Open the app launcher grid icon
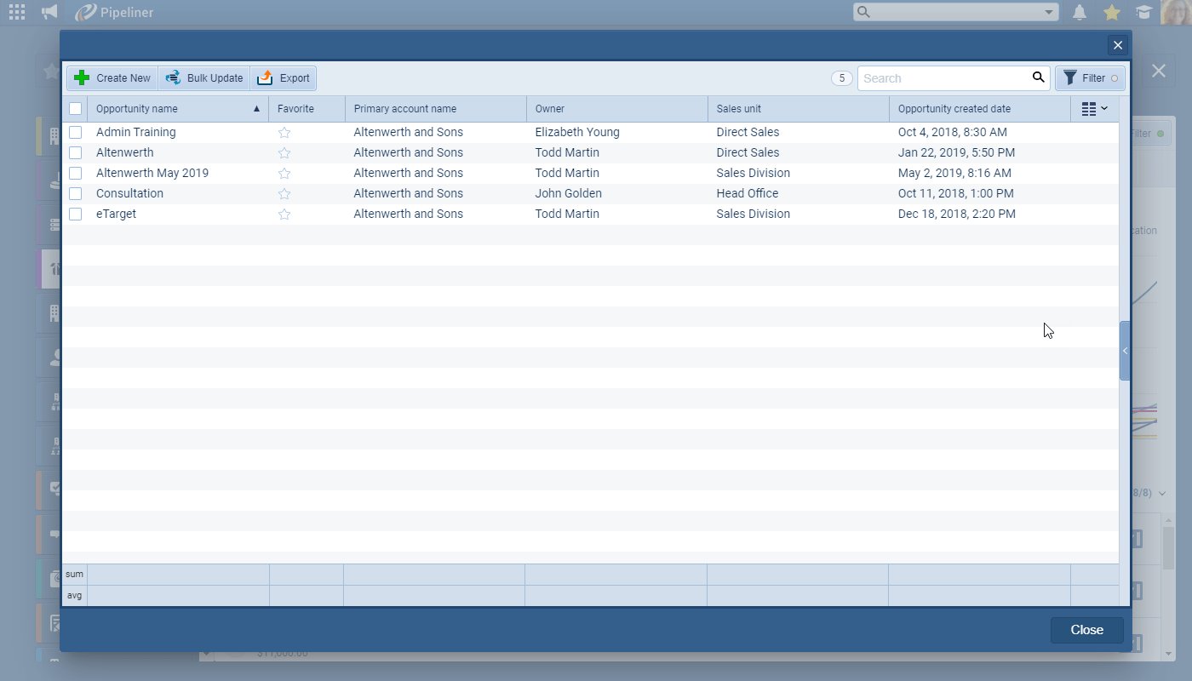Viewport: 1192px width, 681px height. (16, 12)
